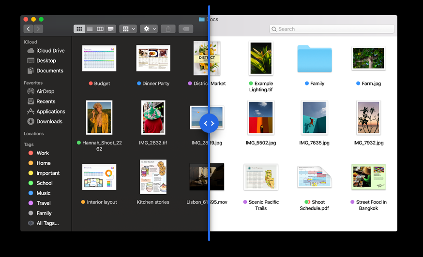Open the group-by arrangement dropdown
Image resolution: width=423 pixels, height=257 pixels.
tap(128, 29)
